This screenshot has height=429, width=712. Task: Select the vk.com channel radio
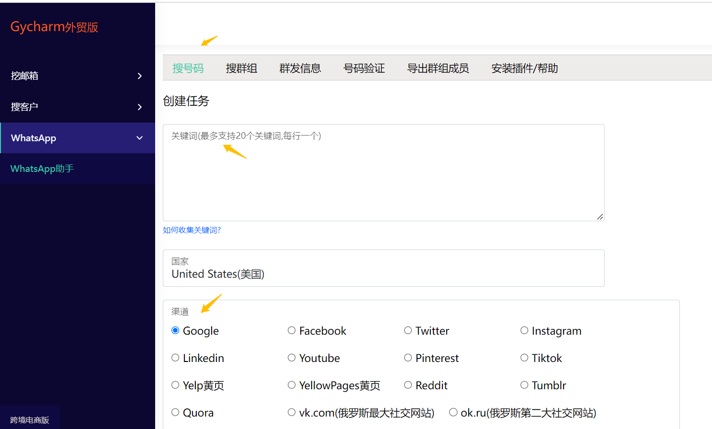(292, 412)
